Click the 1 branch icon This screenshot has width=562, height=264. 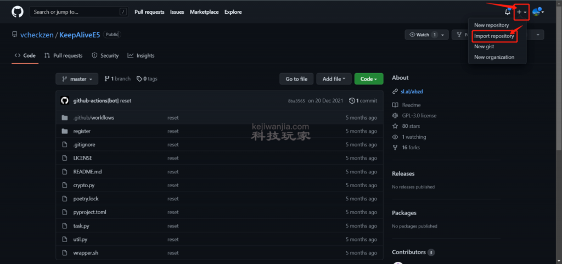106,79
